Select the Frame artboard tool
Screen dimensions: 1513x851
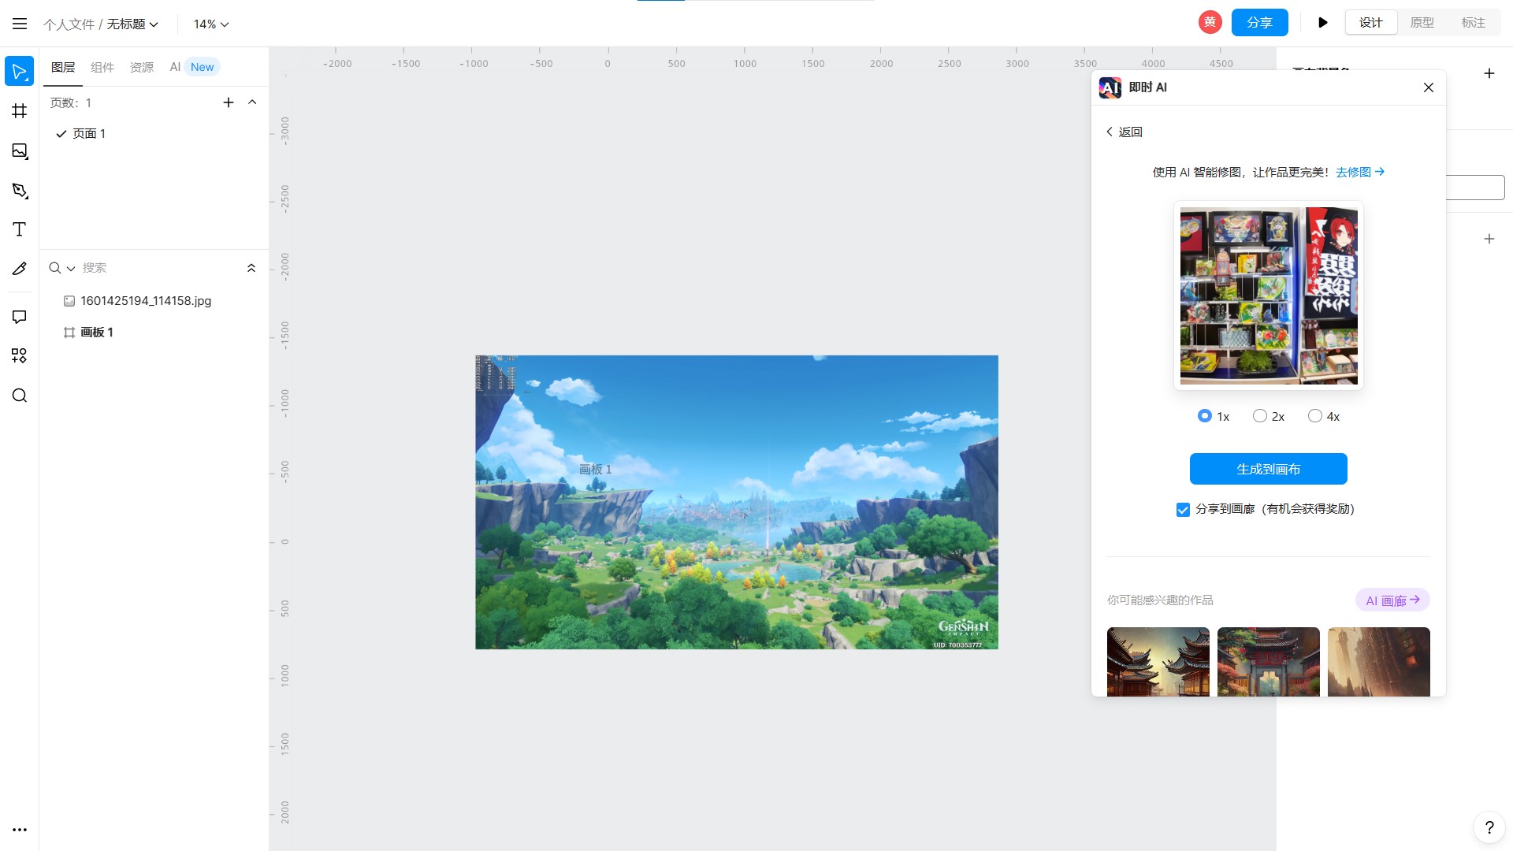coord(20,111)
